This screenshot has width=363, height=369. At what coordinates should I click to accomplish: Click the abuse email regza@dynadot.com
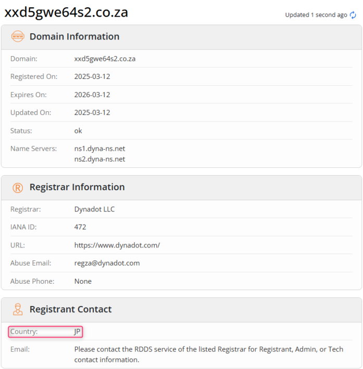coord(107,263)
